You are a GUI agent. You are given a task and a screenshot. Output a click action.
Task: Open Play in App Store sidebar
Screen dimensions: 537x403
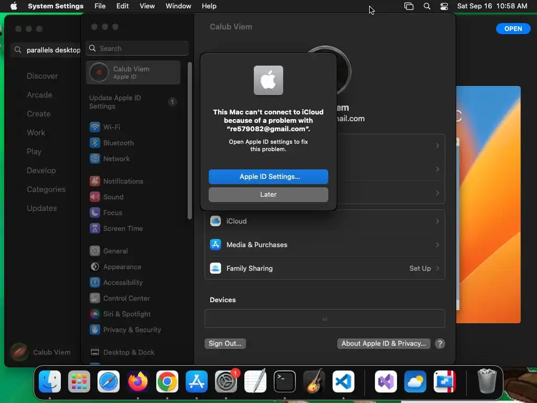tap(34, 152)
